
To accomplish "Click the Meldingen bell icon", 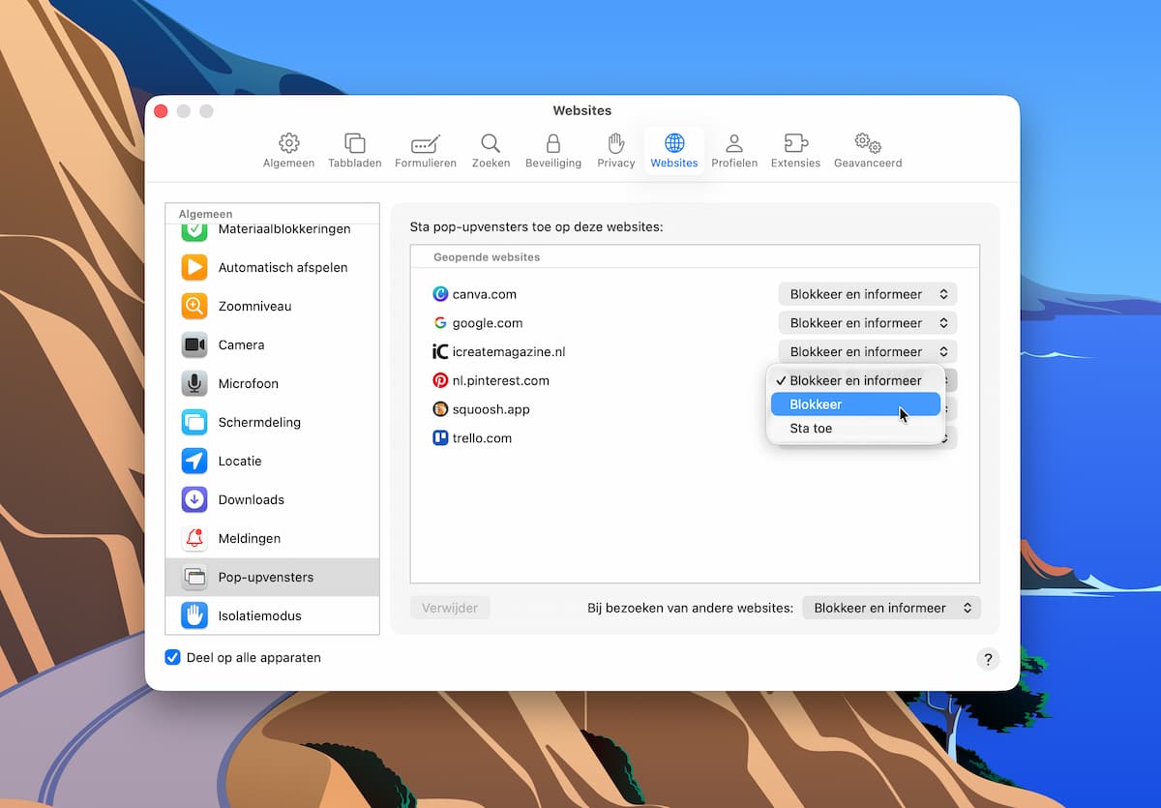I will [x=194, y=538].
